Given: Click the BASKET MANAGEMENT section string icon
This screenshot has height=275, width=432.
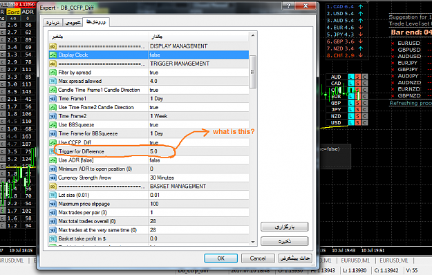Looking at the screenshot, I should 53,187.
